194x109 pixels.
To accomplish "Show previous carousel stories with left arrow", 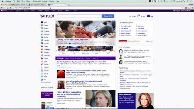I will click(57, 51).
